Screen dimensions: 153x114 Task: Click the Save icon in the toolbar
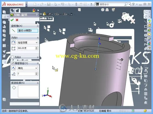click(49, 4)
